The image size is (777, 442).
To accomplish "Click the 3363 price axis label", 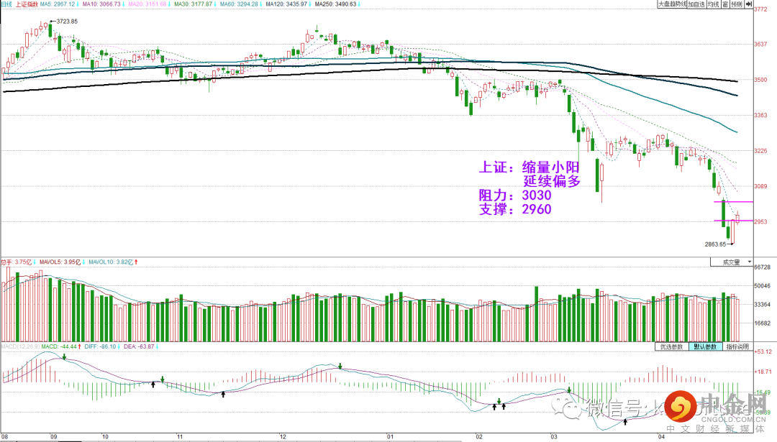I will [760, 115].
